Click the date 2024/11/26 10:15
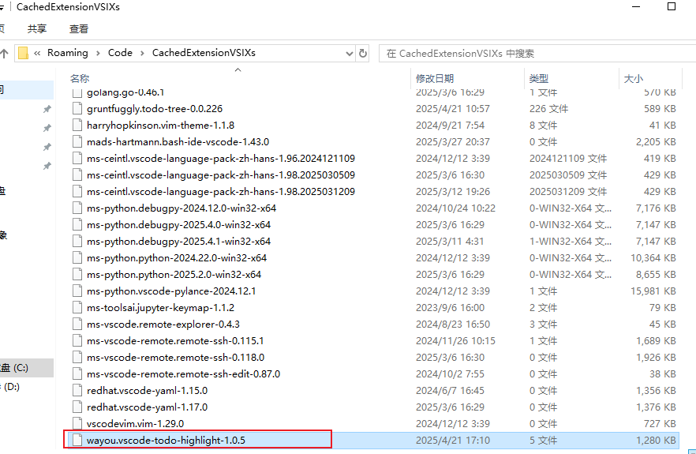 pos(455,341)
